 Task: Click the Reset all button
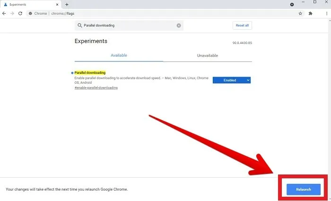[x=242, y=26]
